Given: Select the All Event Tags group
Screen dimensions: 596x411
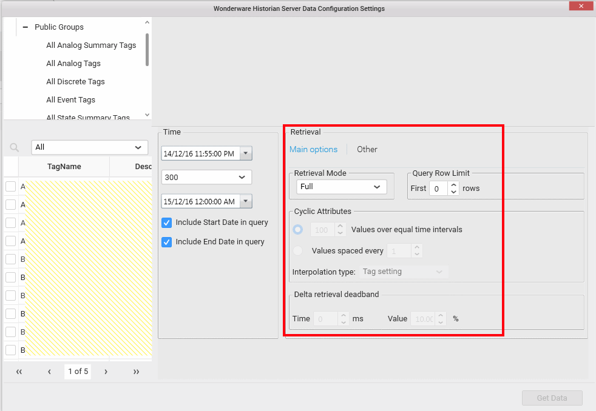Looking at the screenshot, I should coord(70,100).
